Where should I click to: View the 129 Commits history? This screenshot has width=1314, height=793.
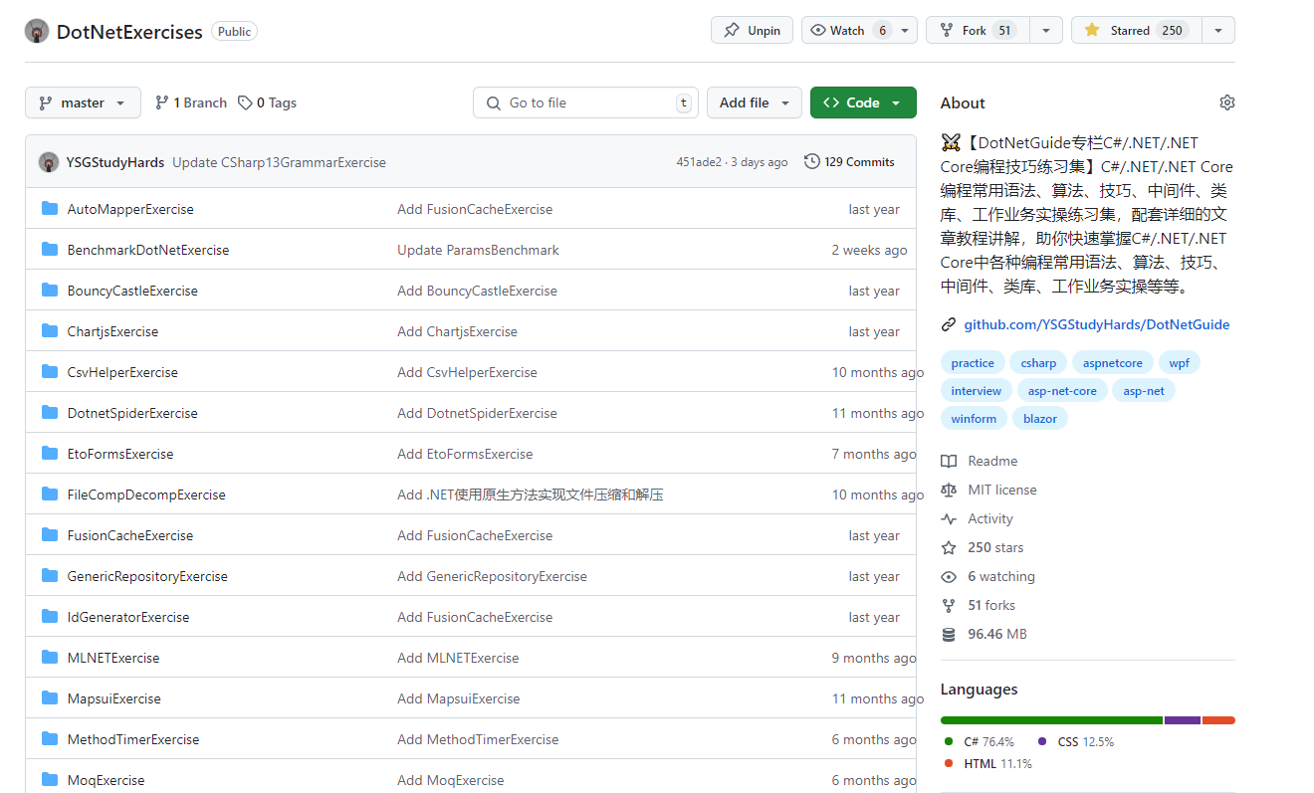[849, 162]
